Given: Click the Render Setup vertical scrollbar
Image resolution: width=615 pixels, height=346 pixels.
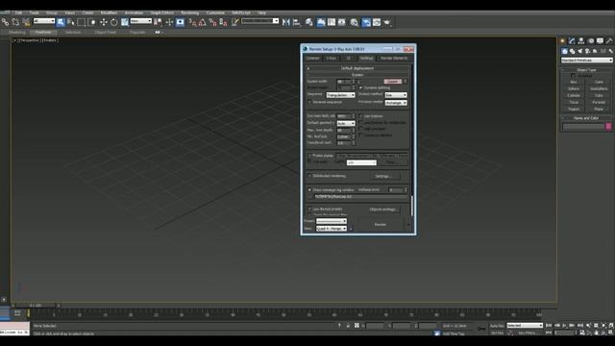Looking at the screenshot, I should [412, 206].
